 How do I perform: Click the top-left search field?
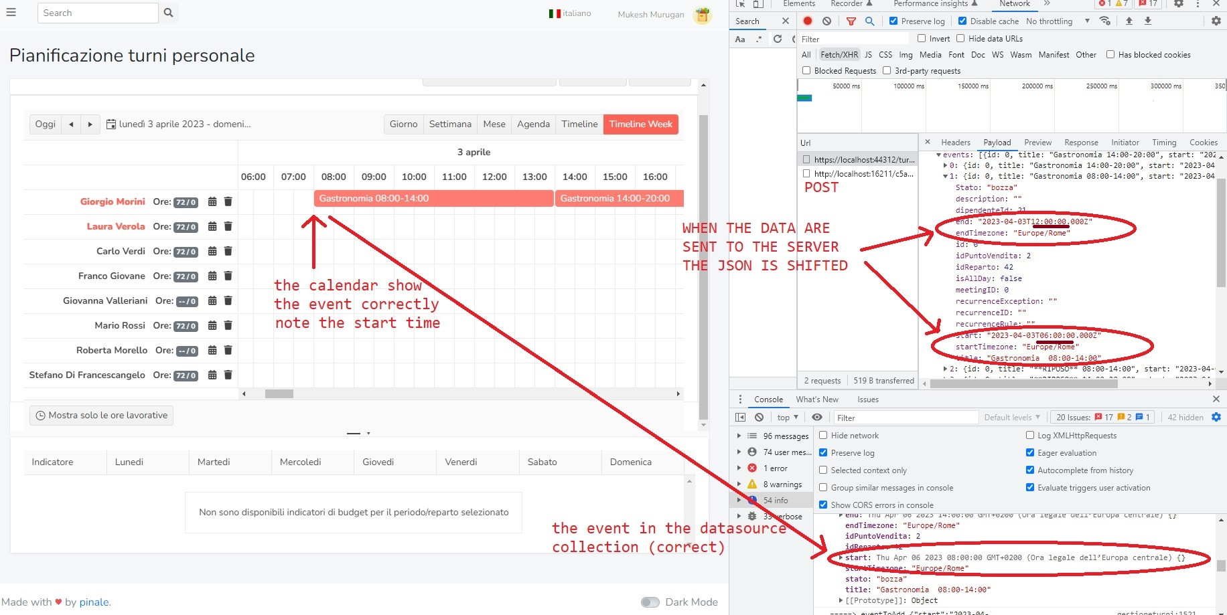[x=97, y=13]
